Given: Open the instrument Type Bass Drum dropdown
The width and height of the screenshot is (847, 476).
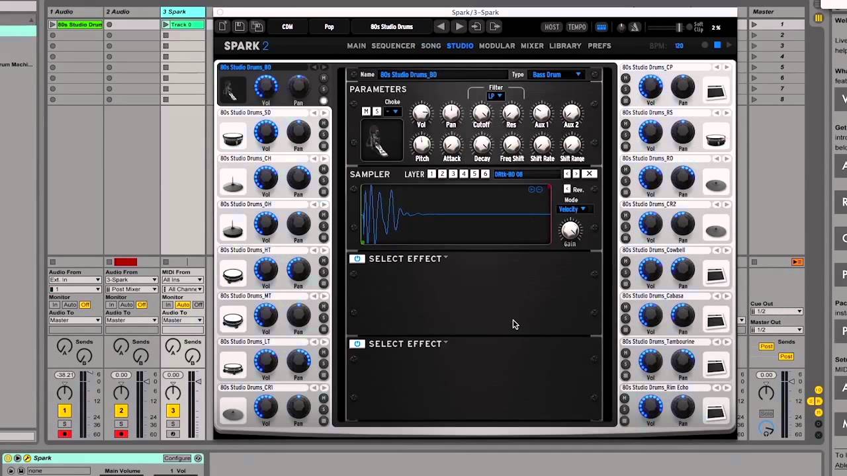Looking at the screenshot, I should pos(557,75).
